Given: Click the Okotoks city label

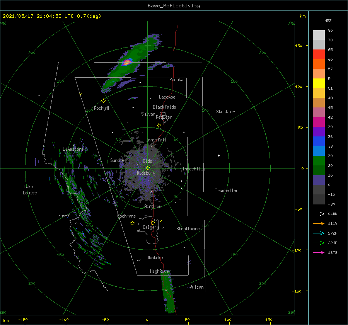Looking at the screenshot, I should click(155, 258).
